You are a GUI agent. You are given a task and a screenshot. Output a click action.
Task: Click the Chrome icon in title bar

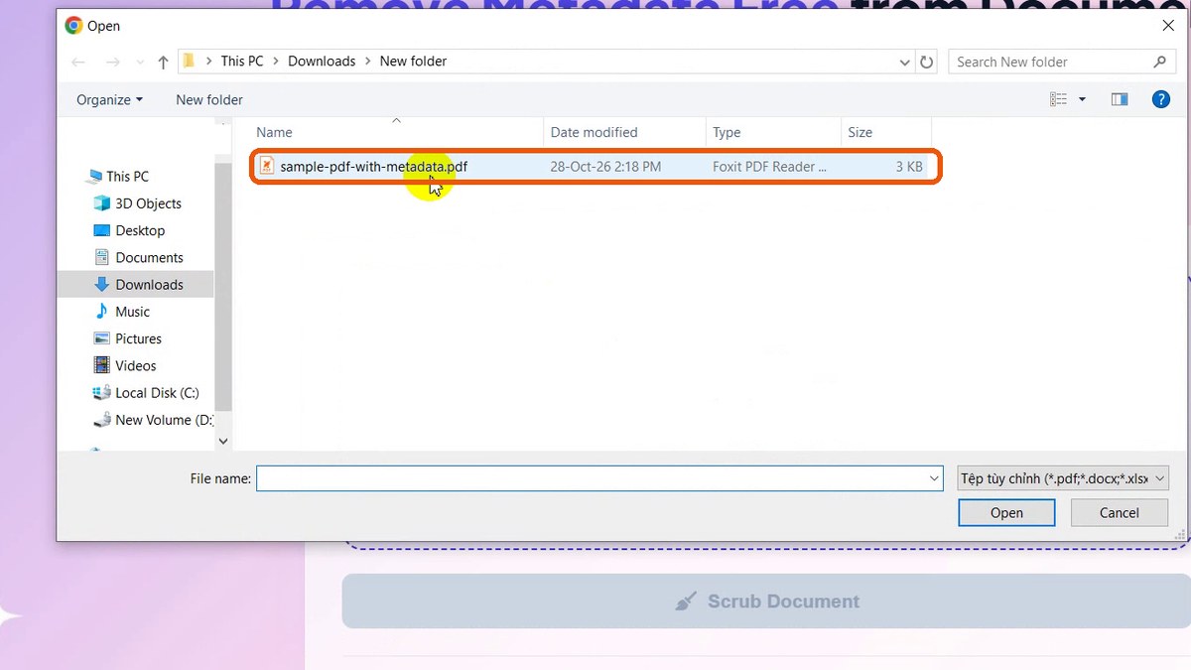tap(73, 26)
